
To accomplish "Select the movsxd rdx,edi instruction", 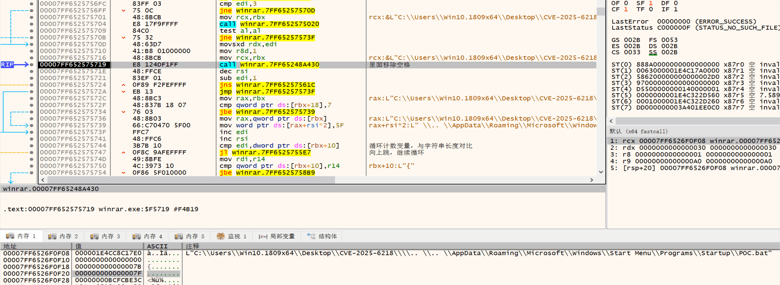I will (x=248, y=44).
